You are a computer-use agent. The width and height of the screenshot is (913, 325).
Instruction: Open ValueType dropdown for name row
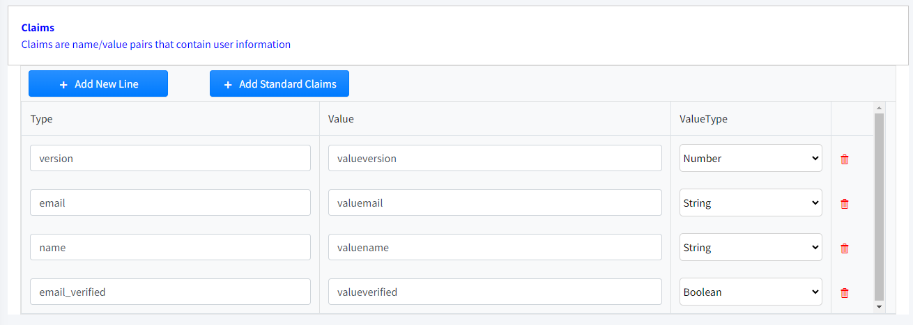[x=751, y=247]
